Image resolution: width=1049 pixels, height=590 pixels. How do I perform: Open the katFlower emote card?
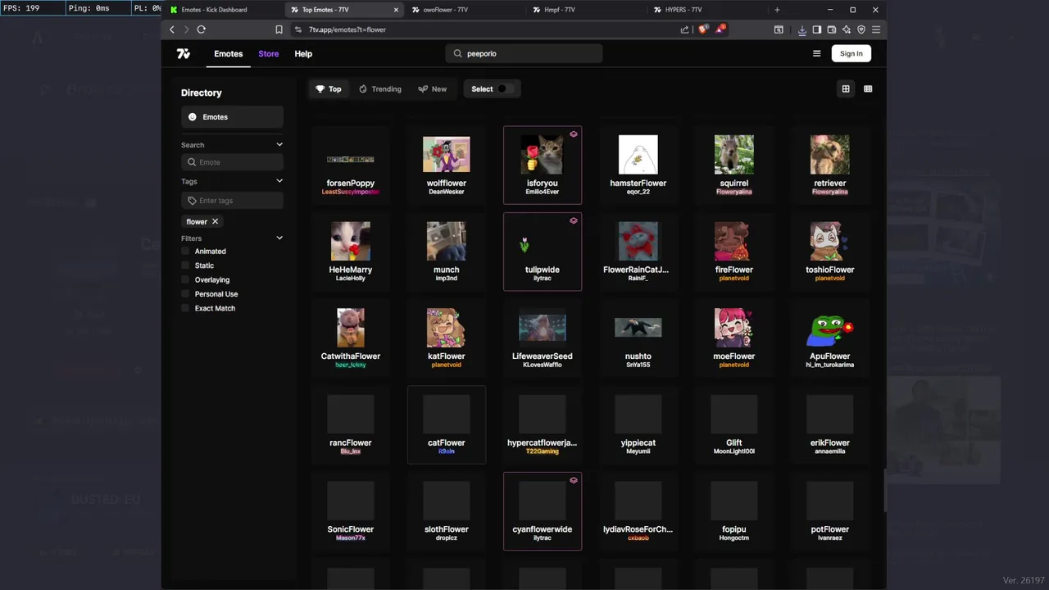447,338
